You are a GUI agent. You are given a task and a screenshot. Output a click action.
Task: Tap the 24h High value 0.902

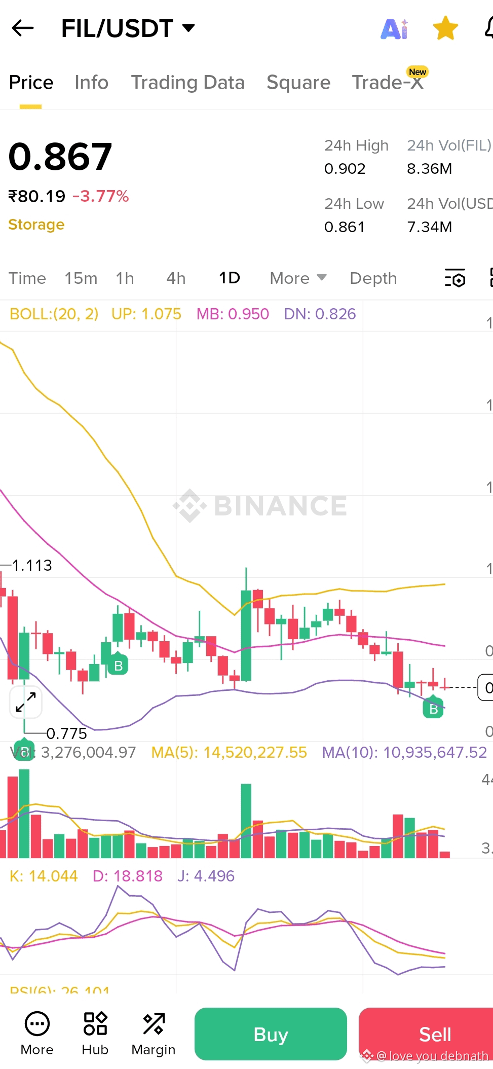[x=345, y=169]
